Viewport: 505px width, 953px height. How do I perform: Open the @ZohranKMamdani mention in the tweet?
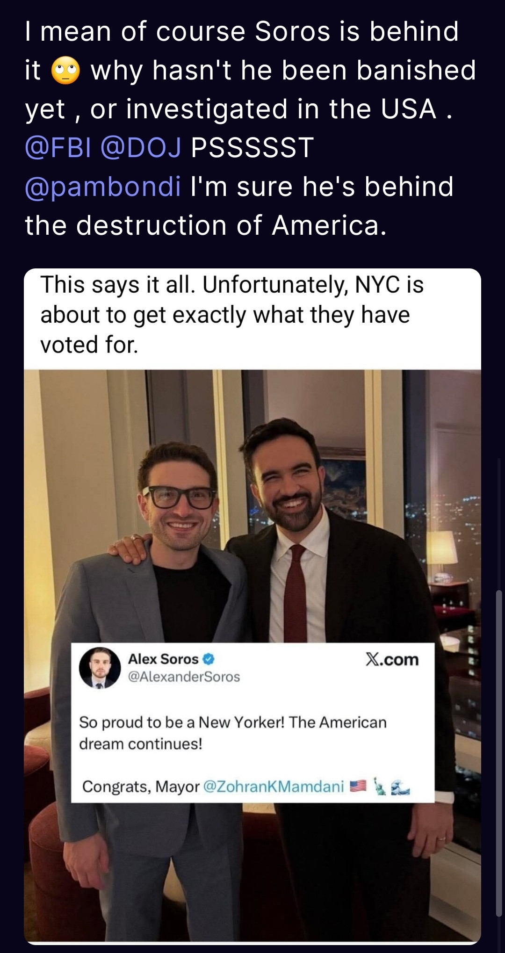(x=274, y=787)
